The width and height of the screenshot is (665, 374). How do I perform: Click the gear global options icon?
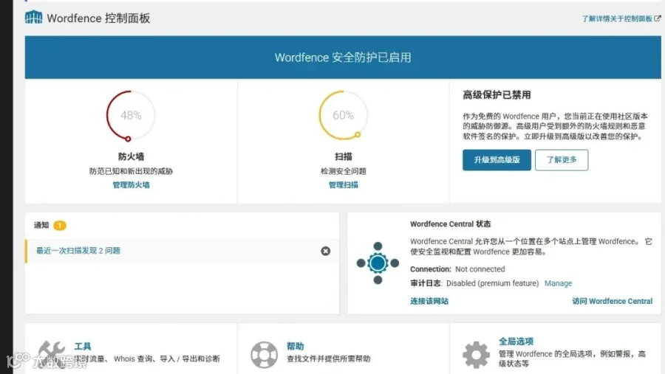(476, 355)
